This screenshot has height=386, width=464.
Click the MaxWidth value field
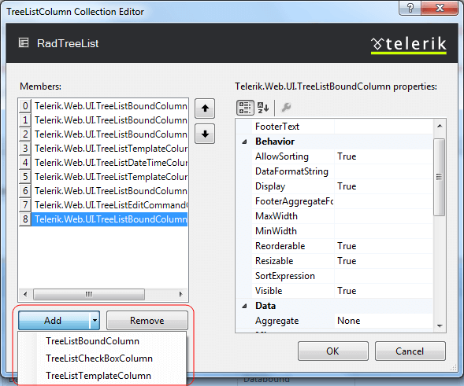(384, 216)
